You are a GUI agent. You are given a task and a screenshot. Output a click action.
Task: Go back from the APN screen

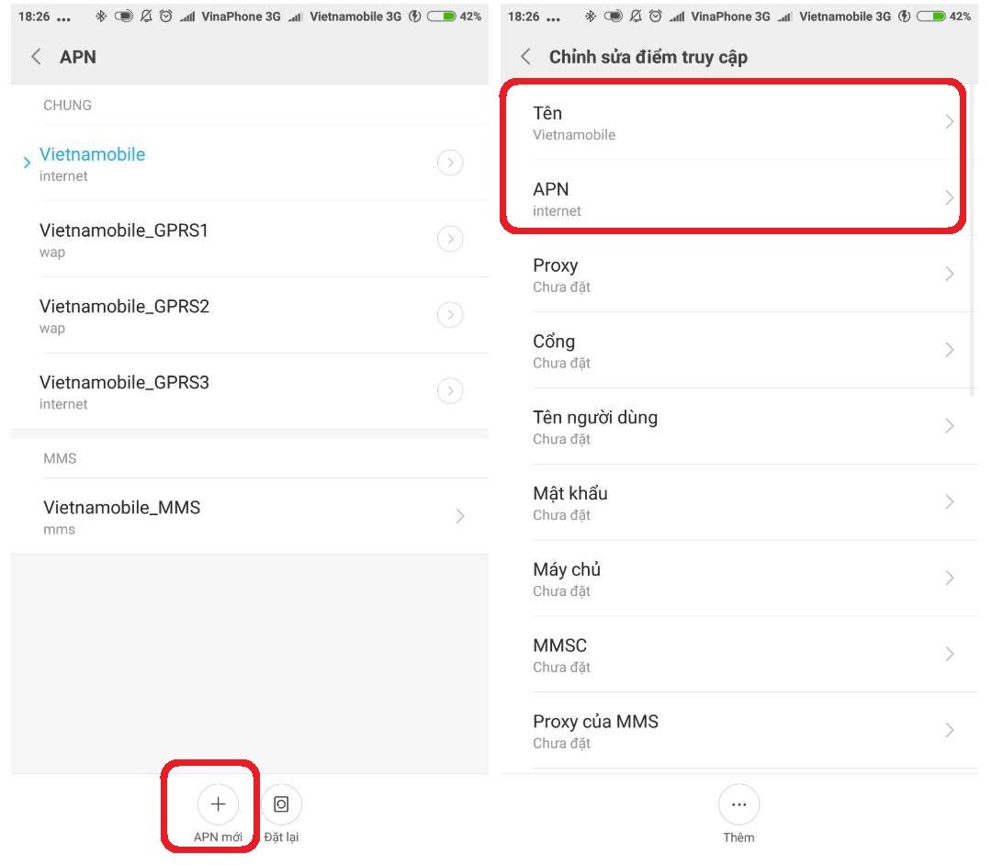pos(36,57)
